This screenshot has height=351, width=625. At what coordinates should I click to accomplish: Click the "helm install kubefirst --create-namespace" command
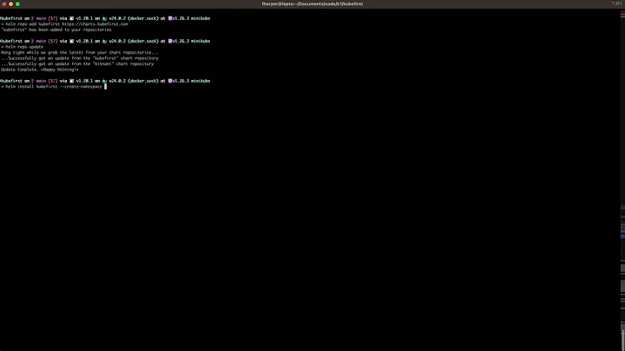52,87
